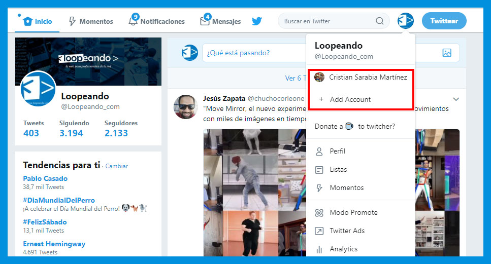Open Ernest Hemingway trend
The width and height of the screenshot is (491, 264).
(x=54, y=244)
